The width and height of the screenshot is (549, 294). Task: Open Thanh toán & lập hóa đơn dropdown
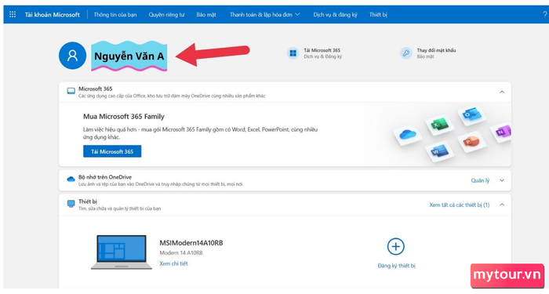(265, 14)
